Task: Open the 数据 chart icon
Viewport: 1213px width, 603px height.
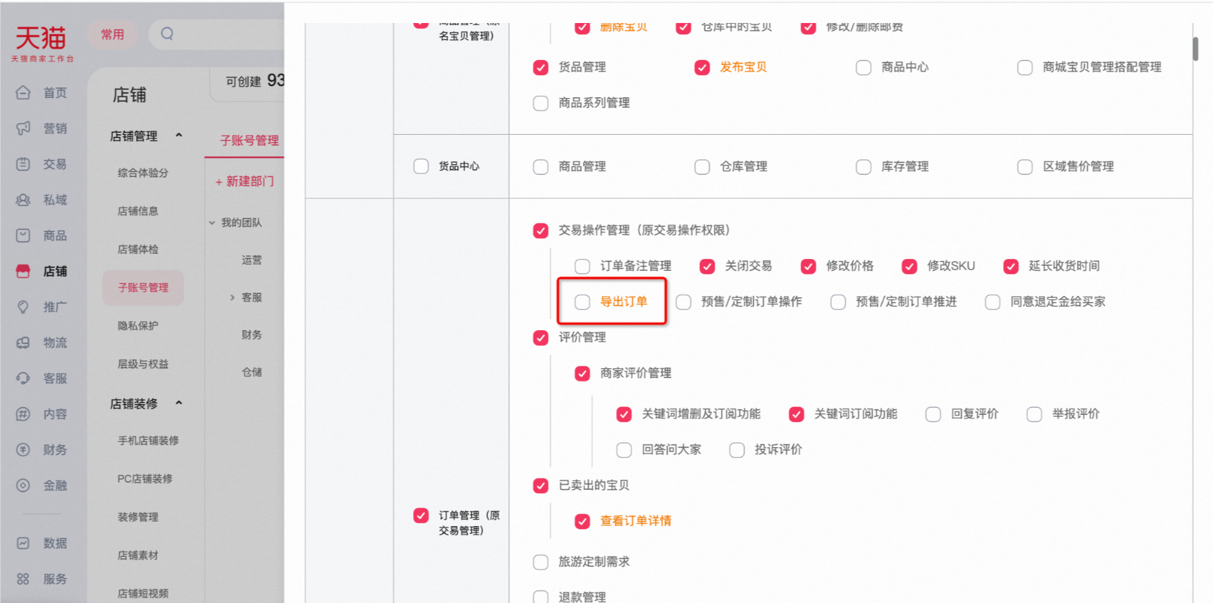Action: tap(23, 543)
